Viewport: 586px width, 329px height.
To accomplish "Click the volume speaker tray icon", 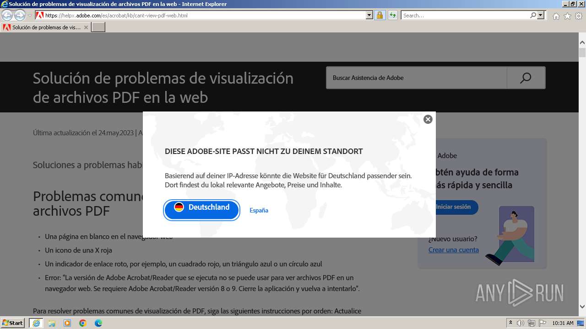I will [521, 323].
